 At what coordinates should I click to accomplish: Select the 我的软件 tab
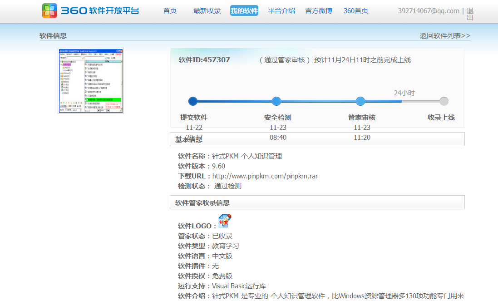pos(244,11)
